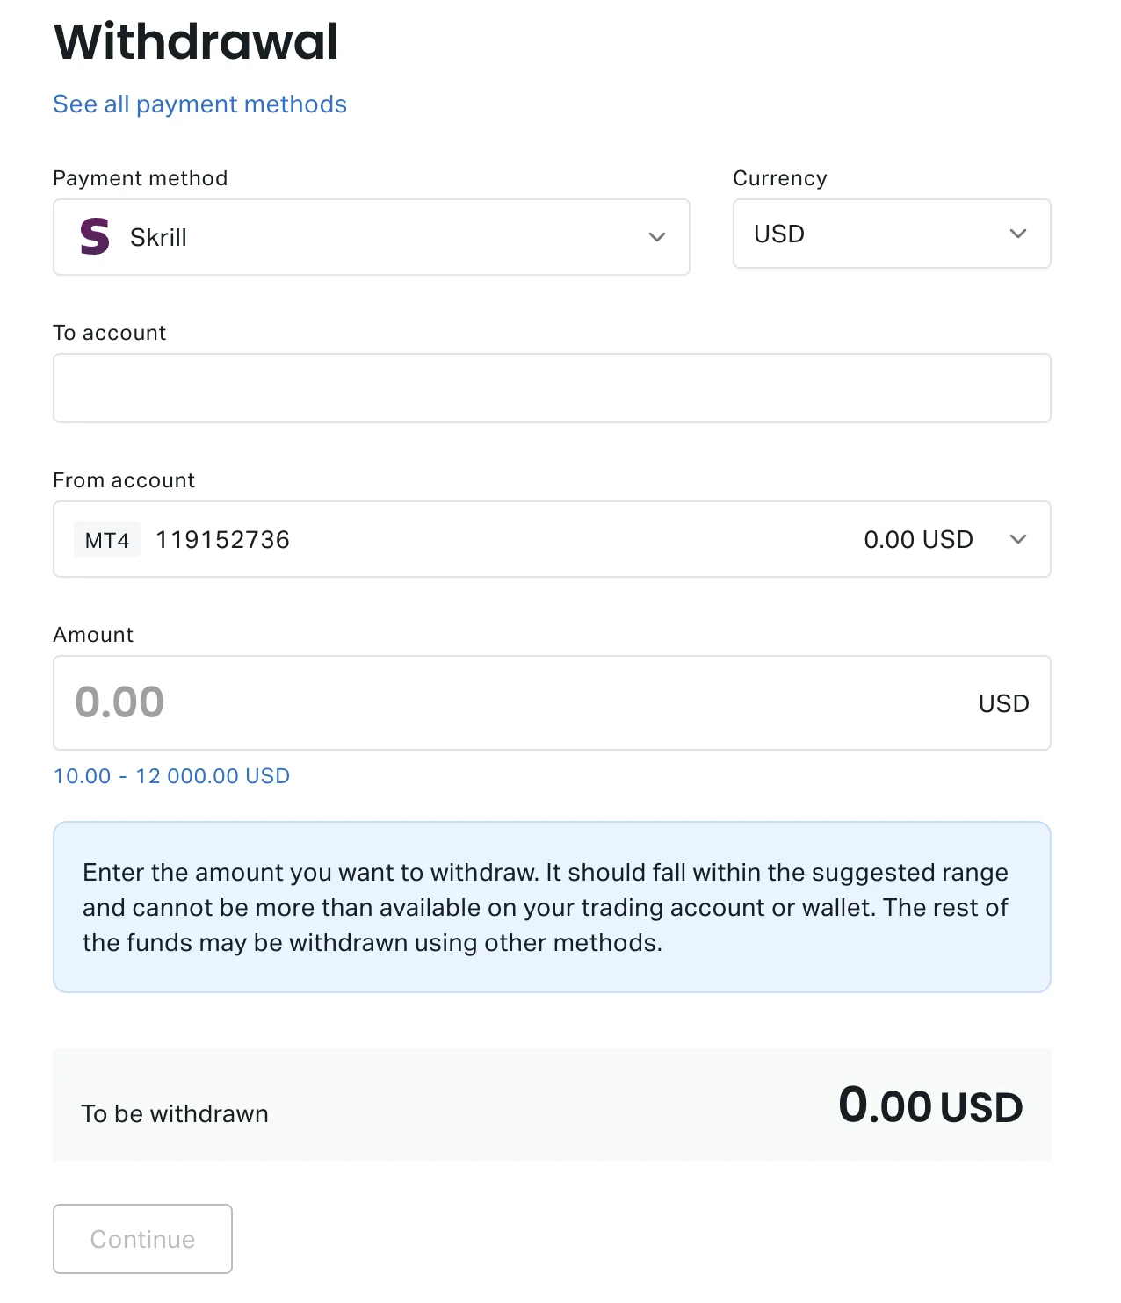Click the Continue button
The width and height of the screenshot is (1121, 1303).
pyautogui.click(x=141, y=1238)
